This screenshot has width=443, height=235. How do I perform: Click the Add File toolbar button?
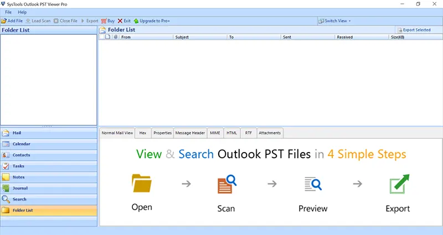12,21
